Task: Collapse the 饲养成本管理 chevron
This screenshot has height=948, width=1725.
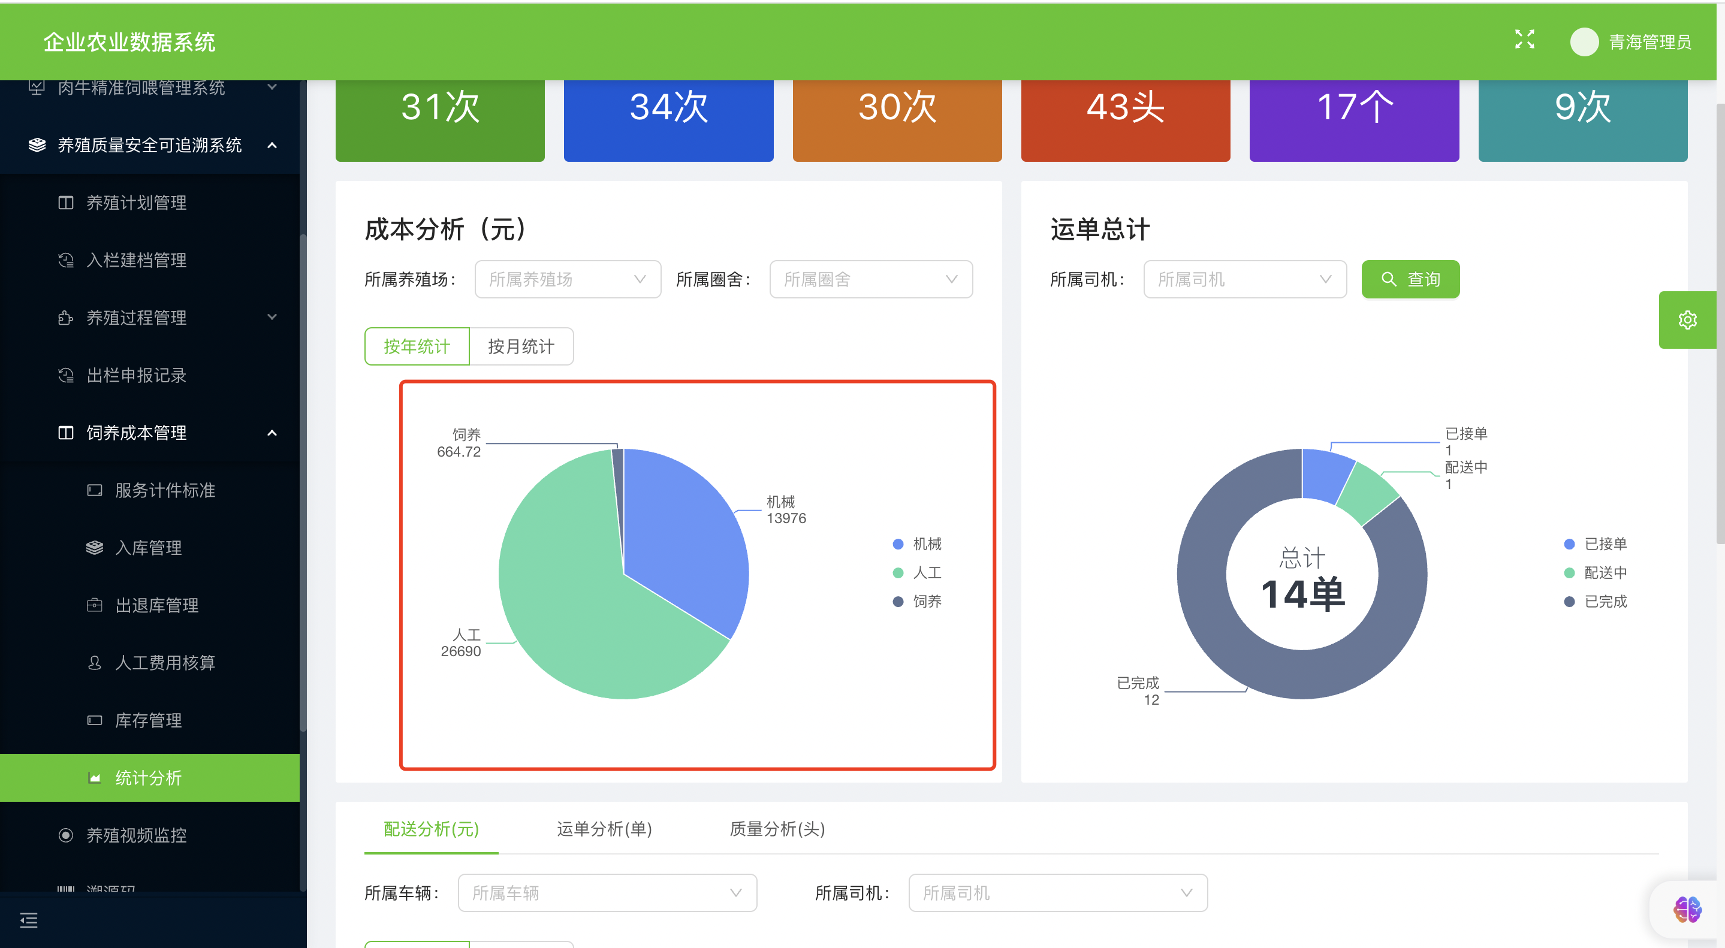Action: 272,433
